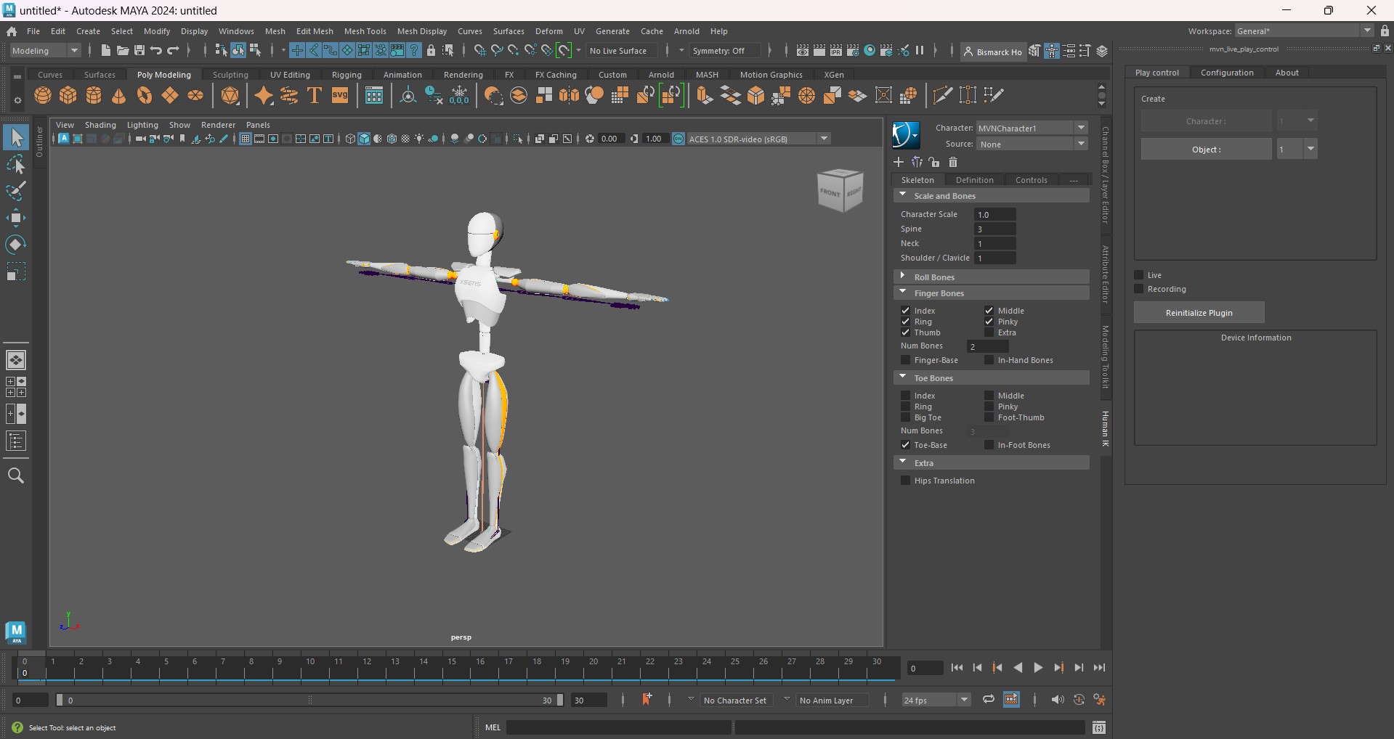Create a polygon cube from shelf
Screen dimensions: 1394x739
click(68, 96)
